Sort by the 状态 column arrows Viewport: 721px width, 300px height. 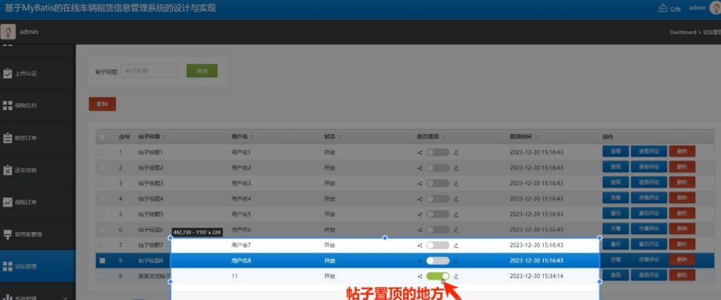point(340,137)
